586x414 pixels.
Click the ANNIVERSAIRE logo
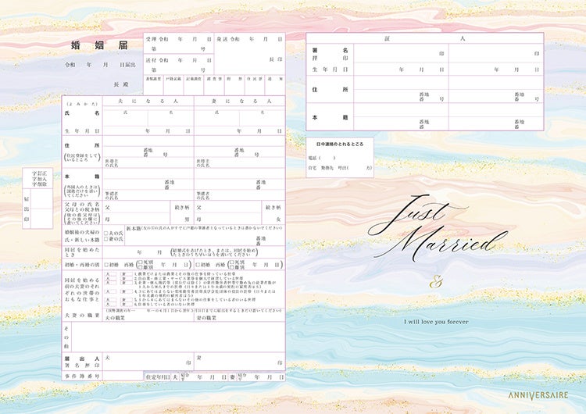click(538, 395)
